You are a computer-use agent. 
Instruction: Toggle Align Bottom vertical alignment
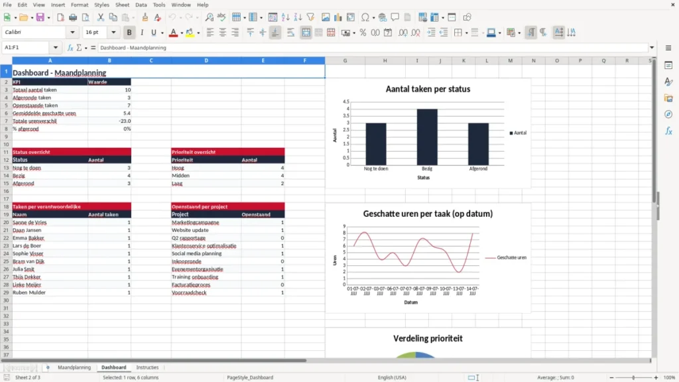coord(275,32)
